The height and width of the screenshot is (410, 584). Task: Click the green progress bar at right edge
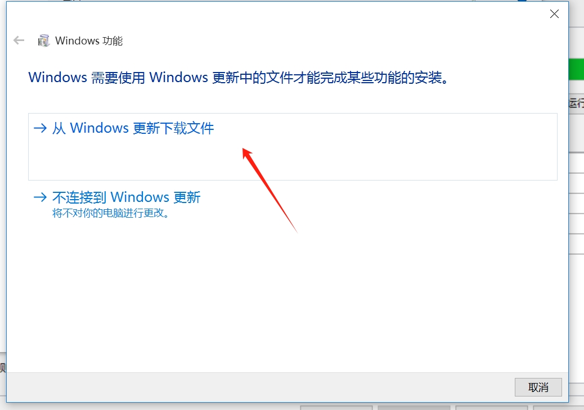tap(577, 69)
